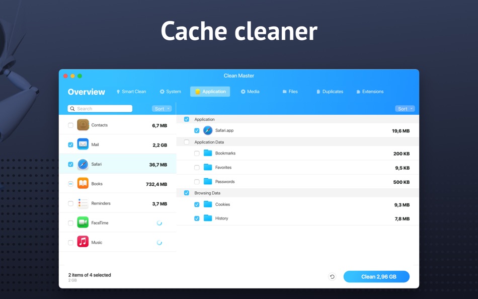The height and width of the screenshot is (299, 478).
Task: Tick the Contacts checkbox
Action: click(70, 125)
